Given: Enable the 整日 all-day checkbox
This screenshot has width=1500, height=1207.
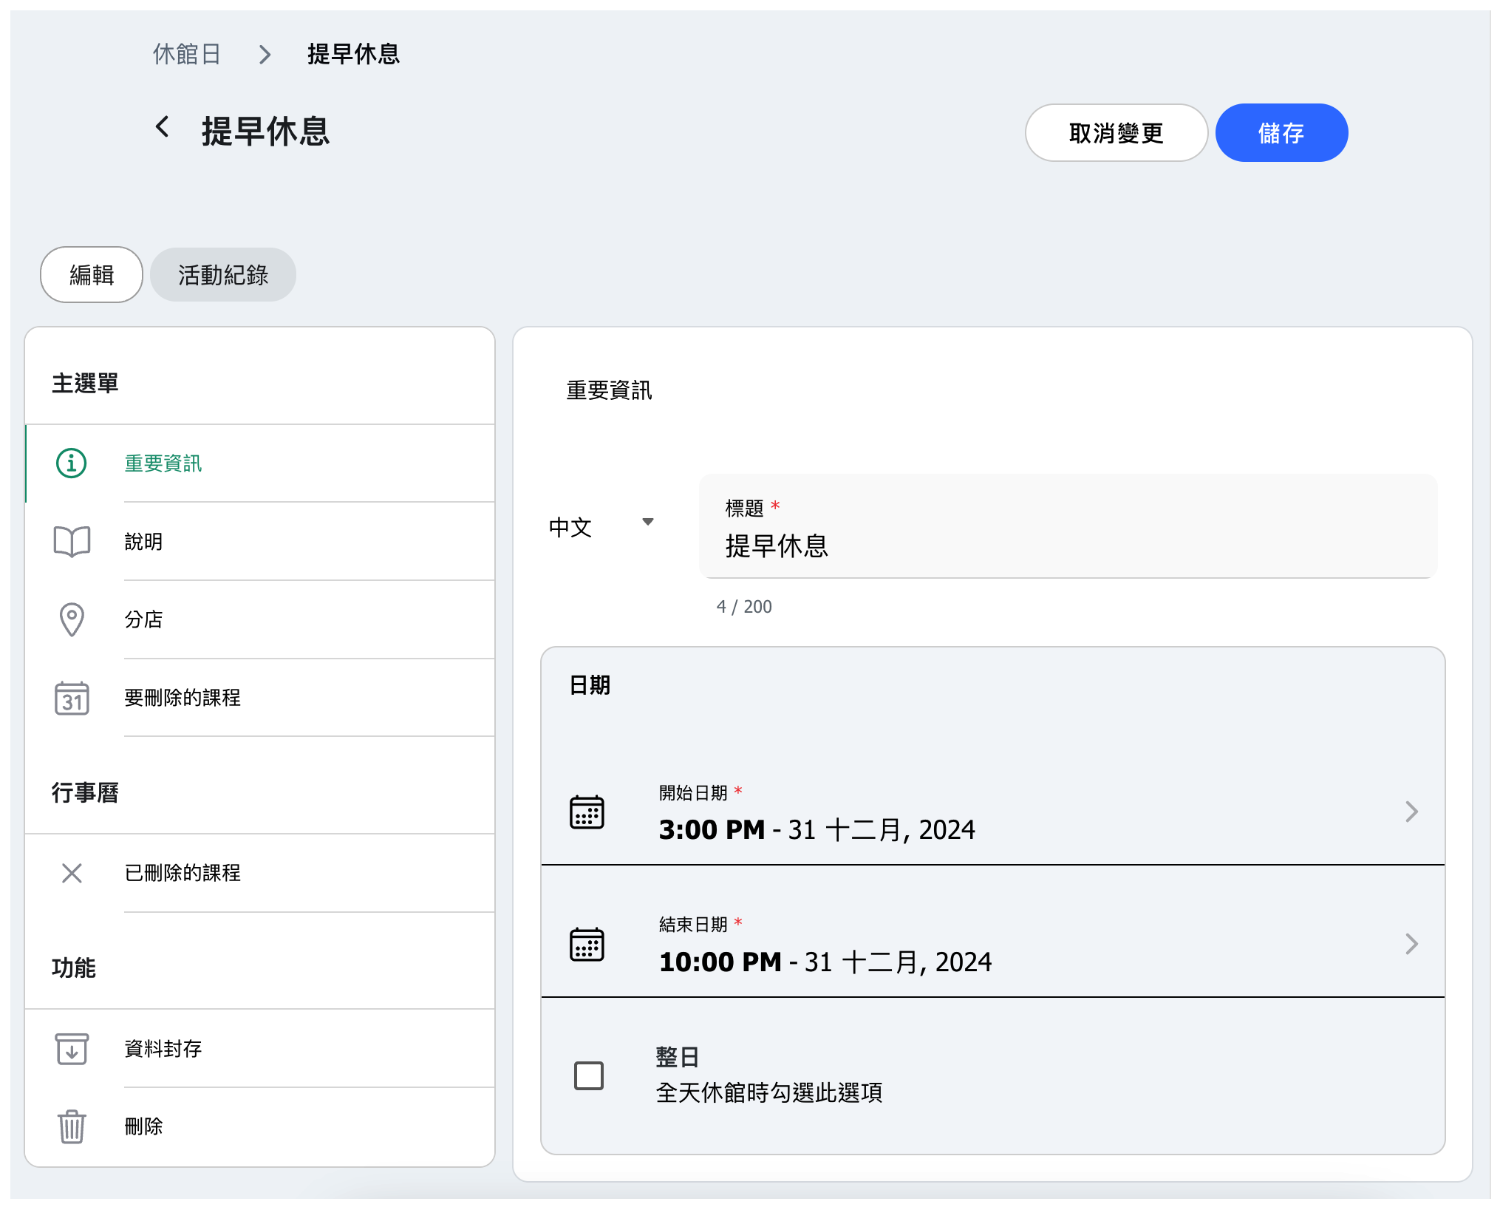Looking at the screenshot, I should 589,1075.
